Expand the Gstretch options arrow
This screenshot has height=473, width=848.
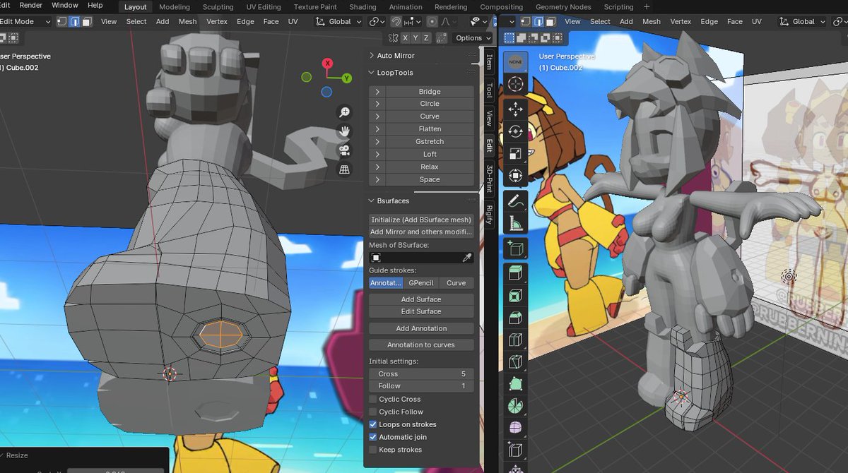click(x=377, y=142)
